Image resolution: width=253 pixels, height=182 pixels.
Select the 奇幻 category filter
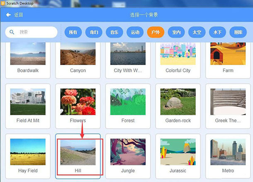point(94,32)
